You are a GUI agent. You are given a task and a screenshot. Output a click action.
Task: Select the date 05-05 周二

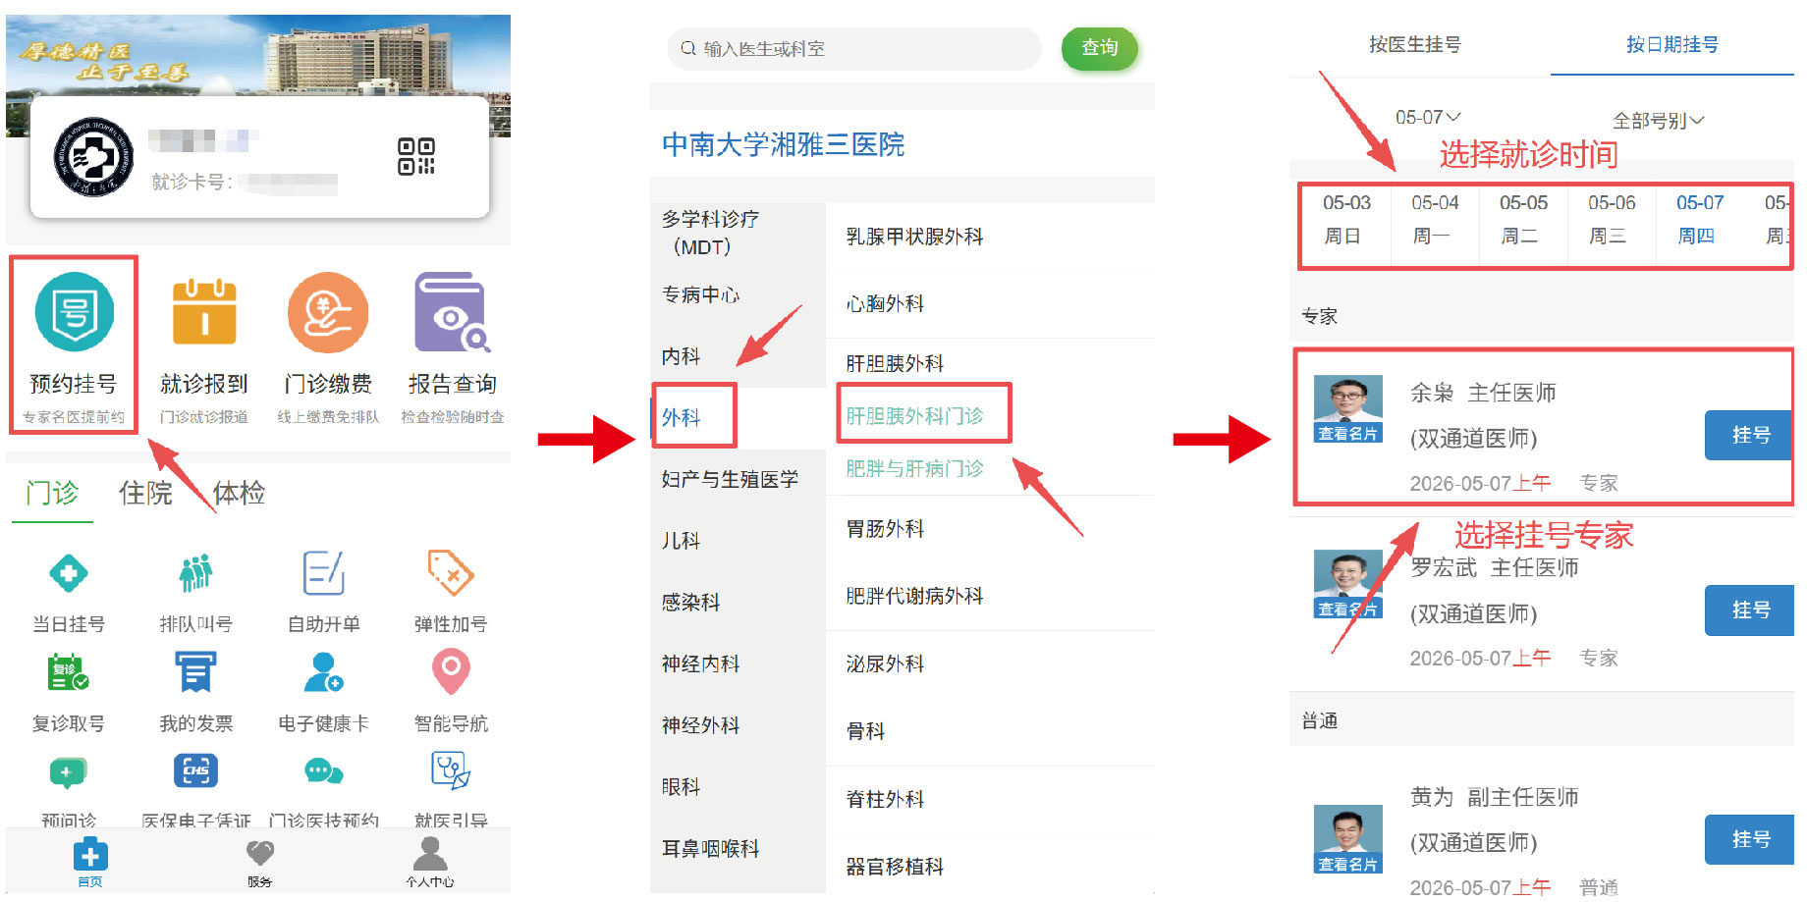pyautogui.click(x=1523, y=220)
